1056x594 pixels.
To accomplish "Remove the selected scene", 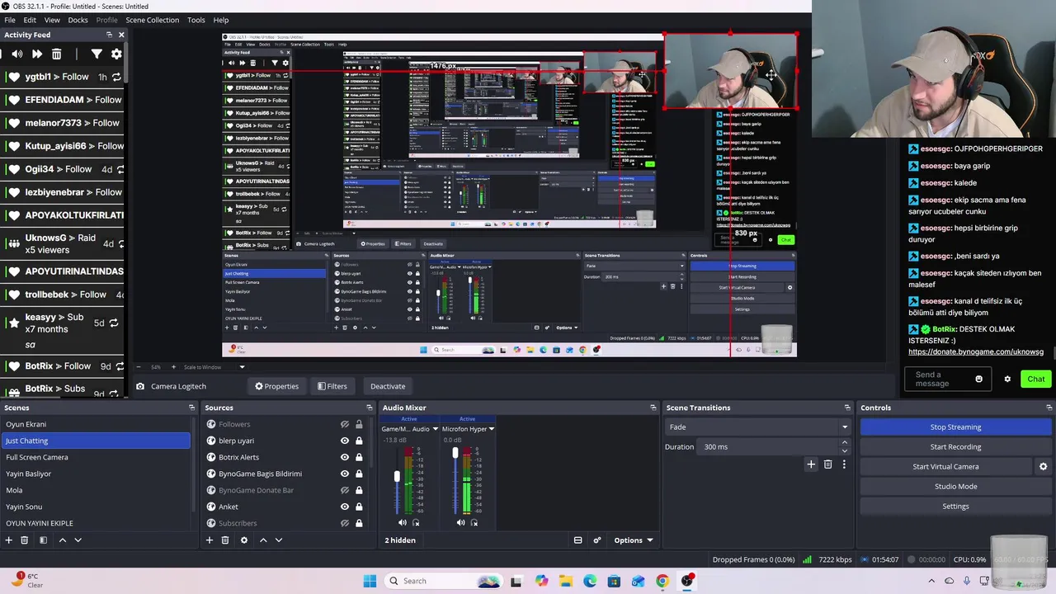I will (25, 540).
